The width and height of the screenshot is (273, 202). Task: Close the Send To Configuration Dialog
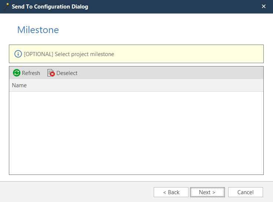pyautogui.click(x=264, y=6)
